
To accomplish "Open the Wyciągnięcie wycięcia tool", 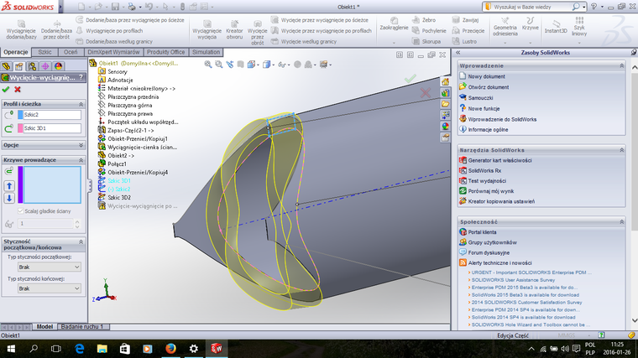I will (x=207, y=29).
